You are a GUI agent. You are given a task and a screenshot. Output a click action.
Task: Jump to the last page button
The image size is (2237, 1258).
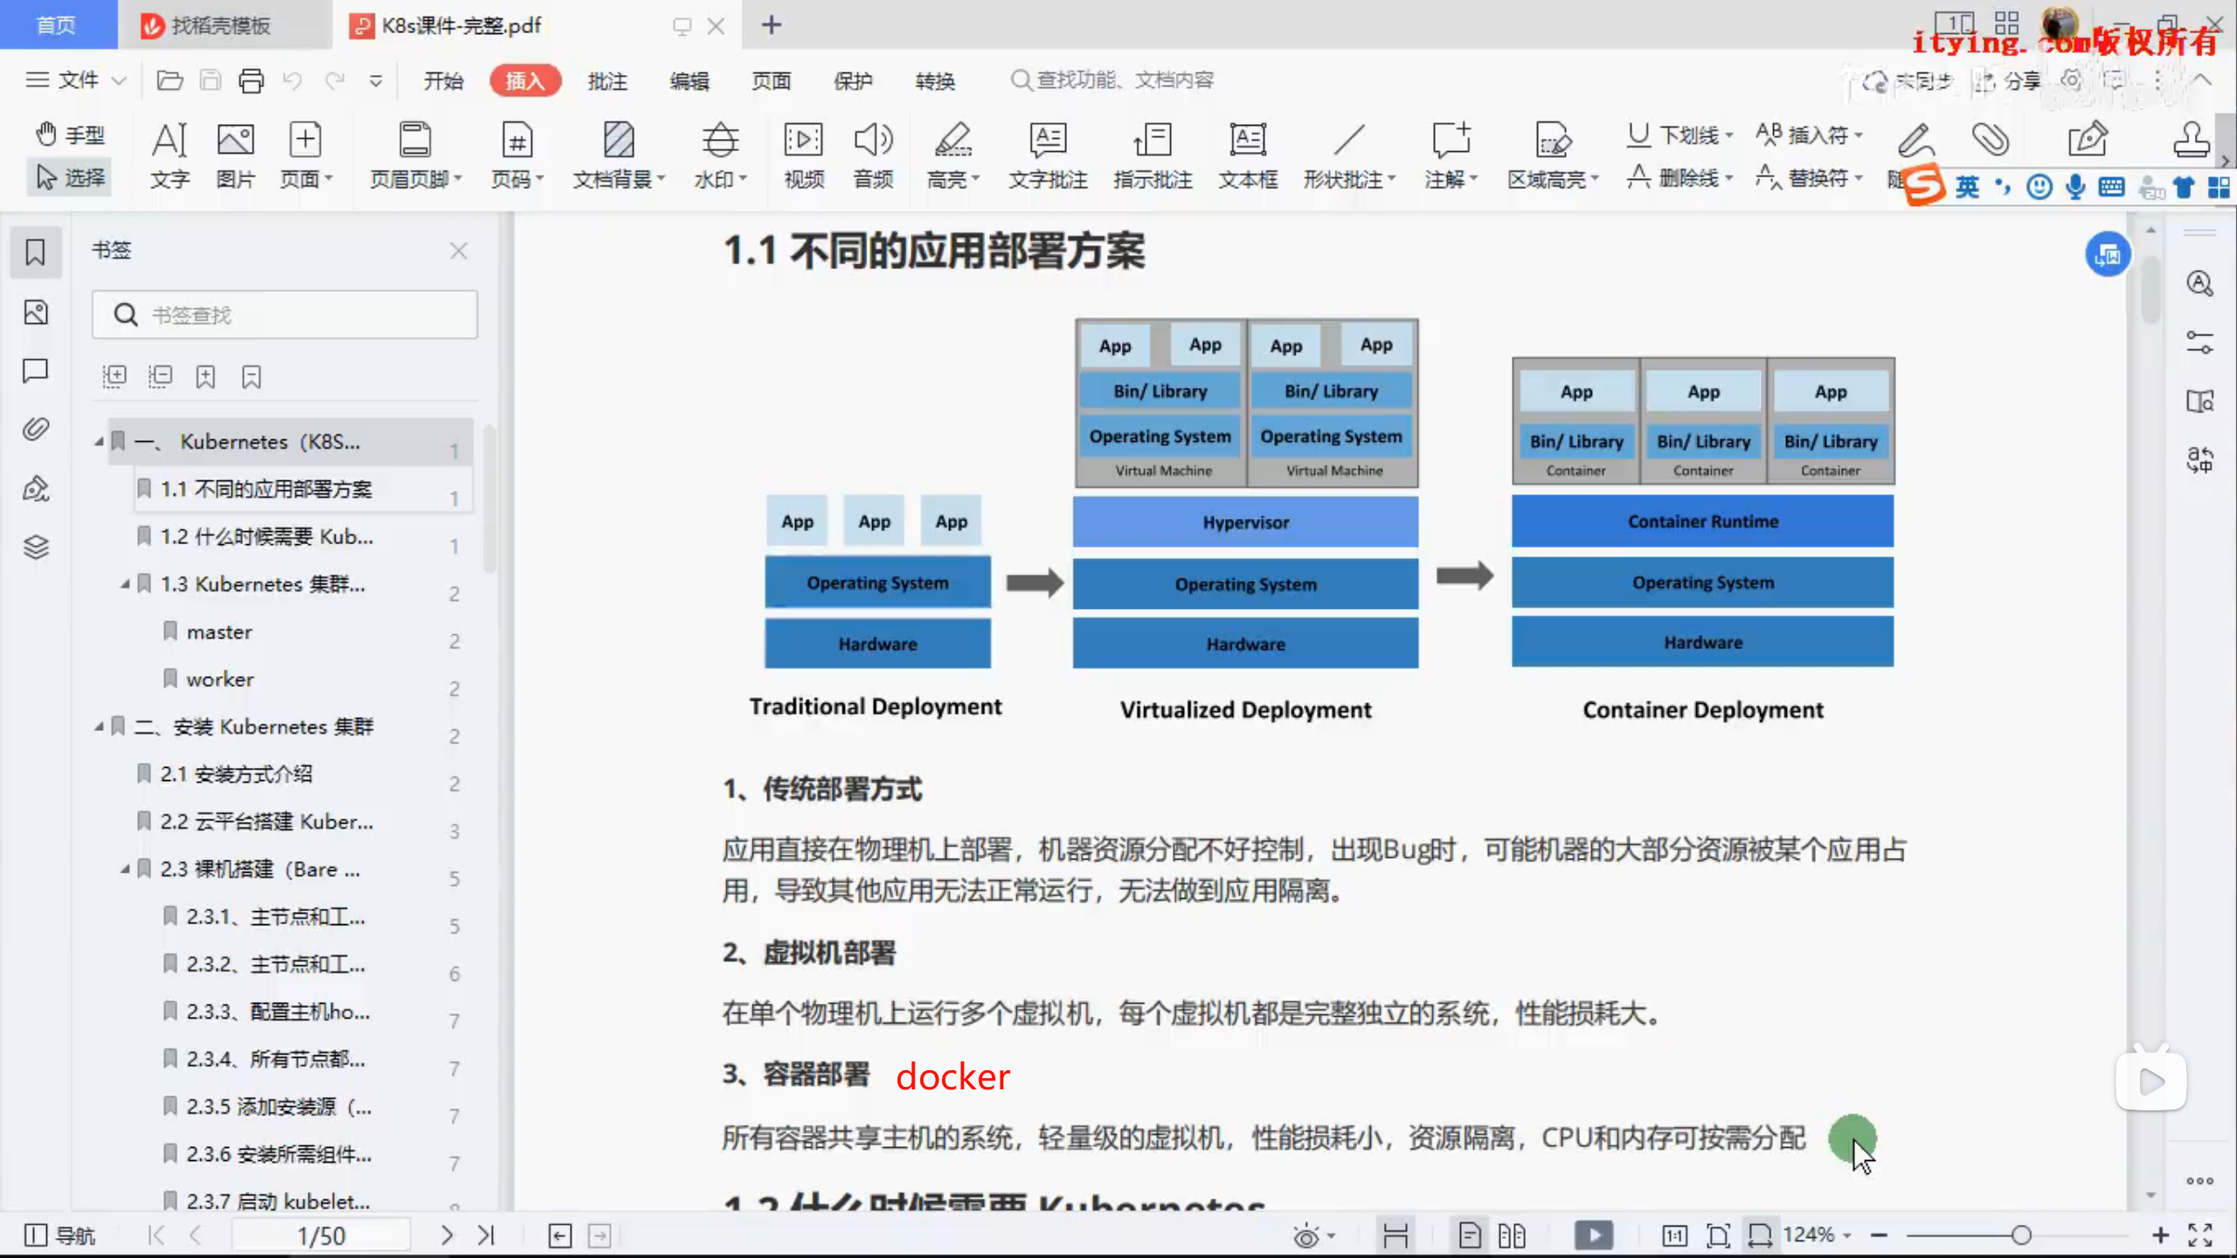[487, 1235]
